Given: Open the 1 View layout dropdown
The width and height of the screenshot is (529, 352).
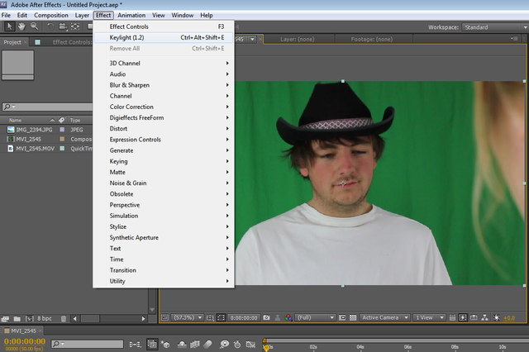Looking at the screenshot, I should [x=429, y=317].
